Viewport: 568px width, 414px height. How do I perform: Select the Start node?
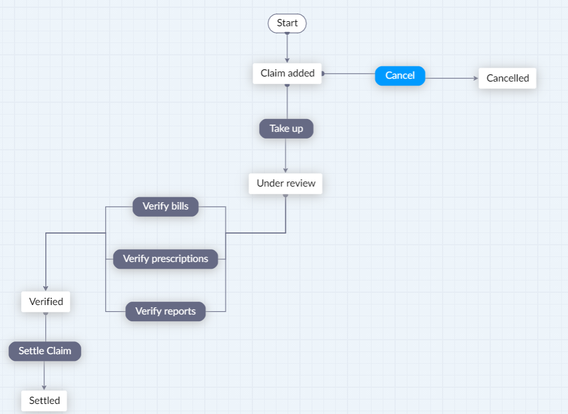point(287,23)
